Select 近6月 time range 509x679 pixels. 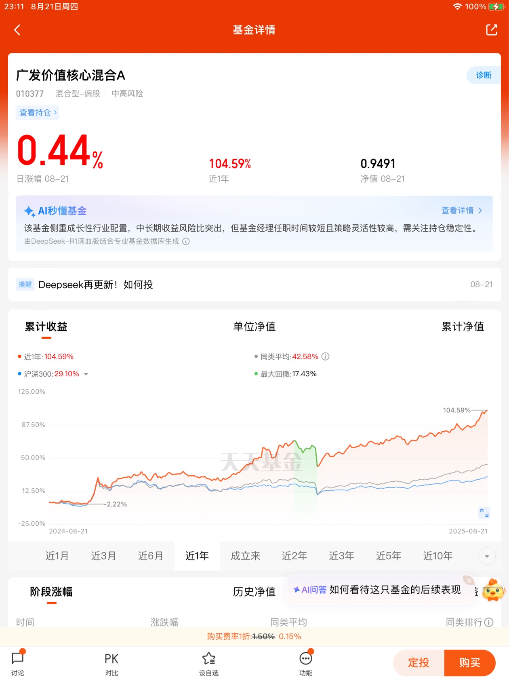pos(150,556)
